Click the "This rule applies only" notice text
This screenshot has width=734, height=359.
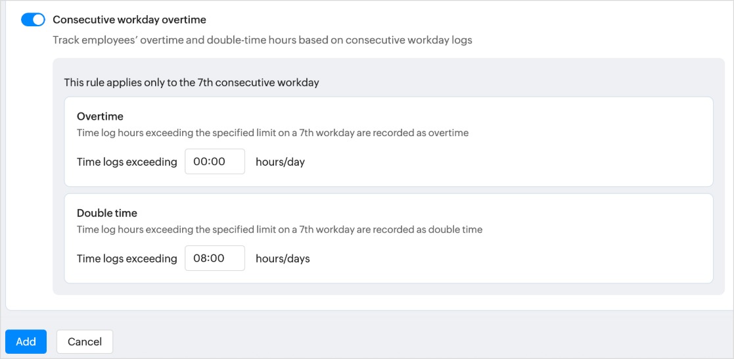191,83
